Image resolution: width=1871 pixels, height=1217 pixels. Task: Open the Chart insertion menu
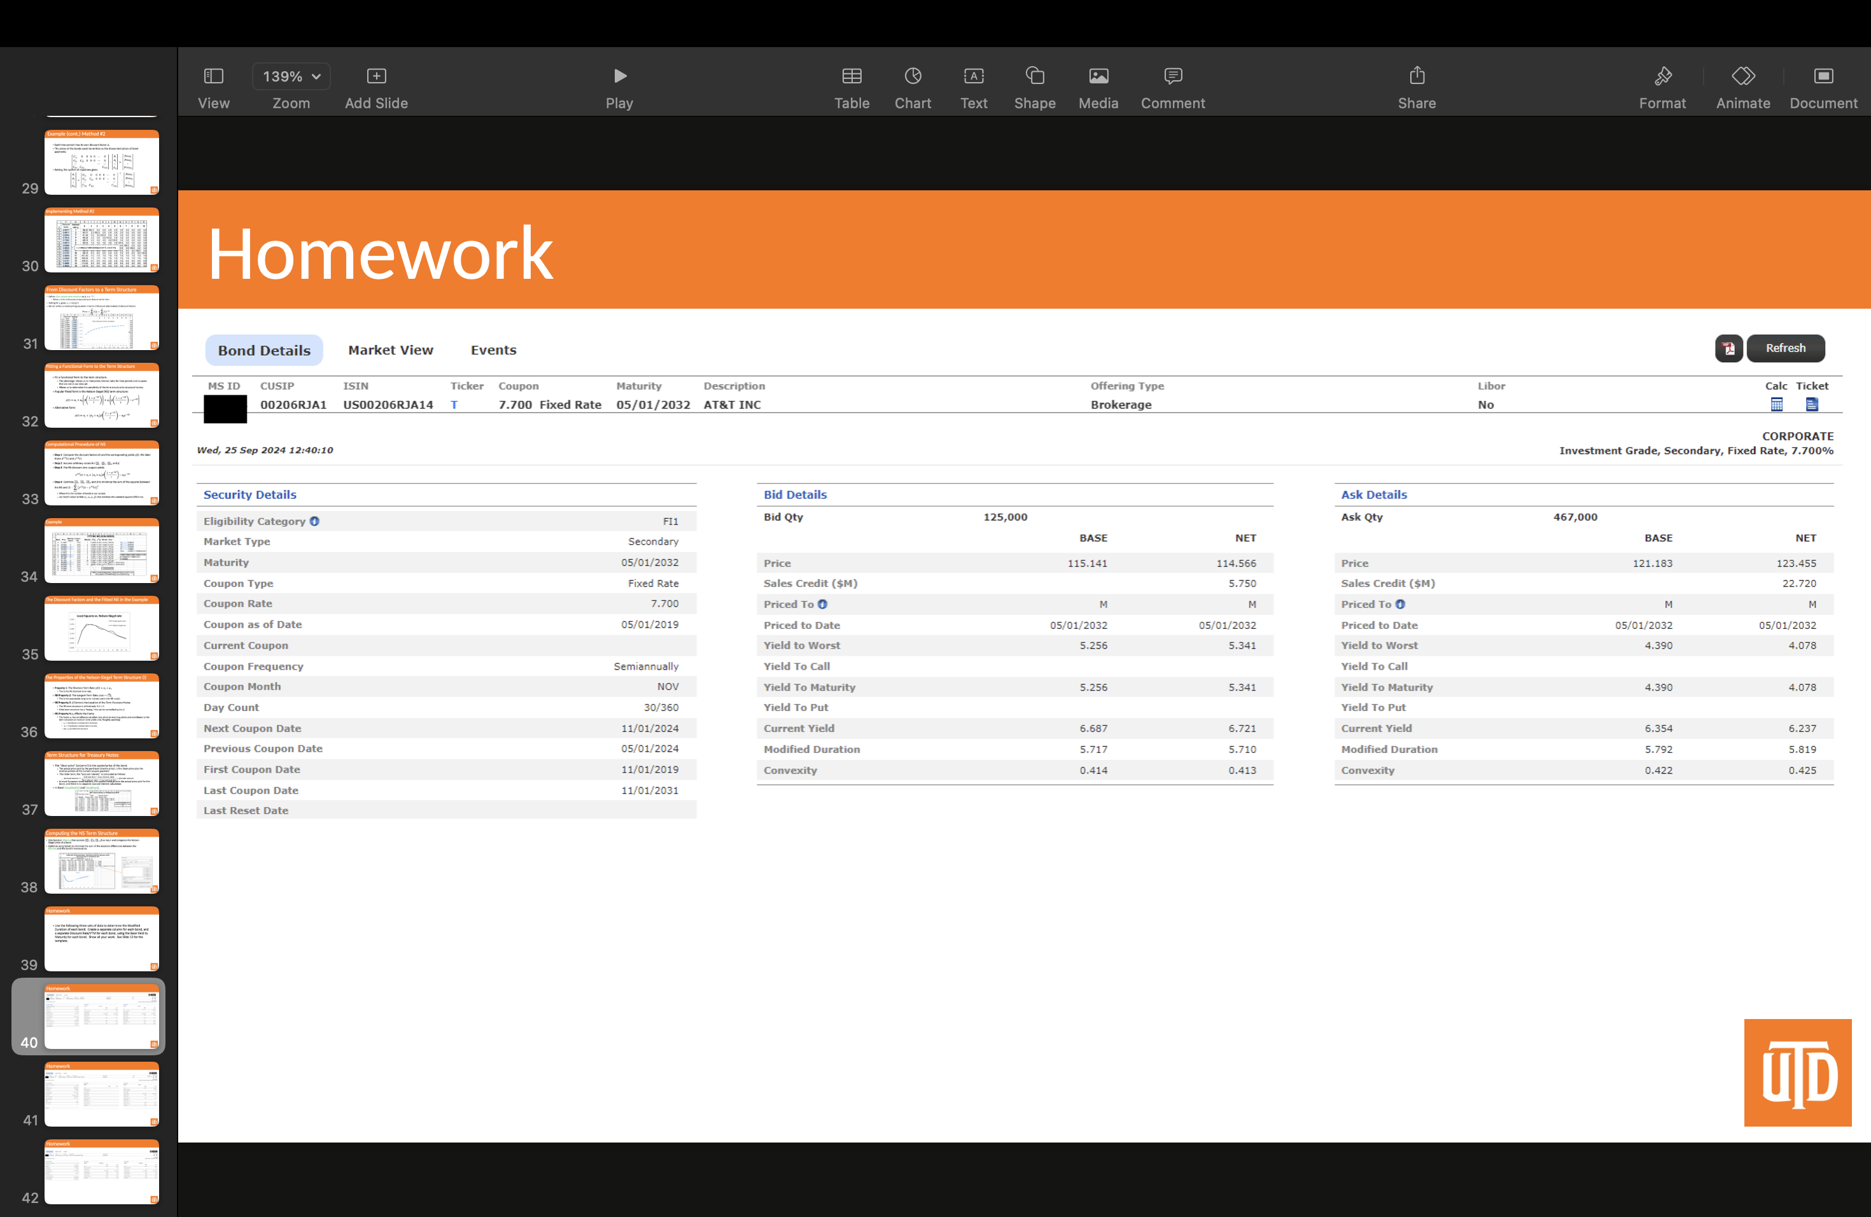pyautogui.click(x=913, y=76)
